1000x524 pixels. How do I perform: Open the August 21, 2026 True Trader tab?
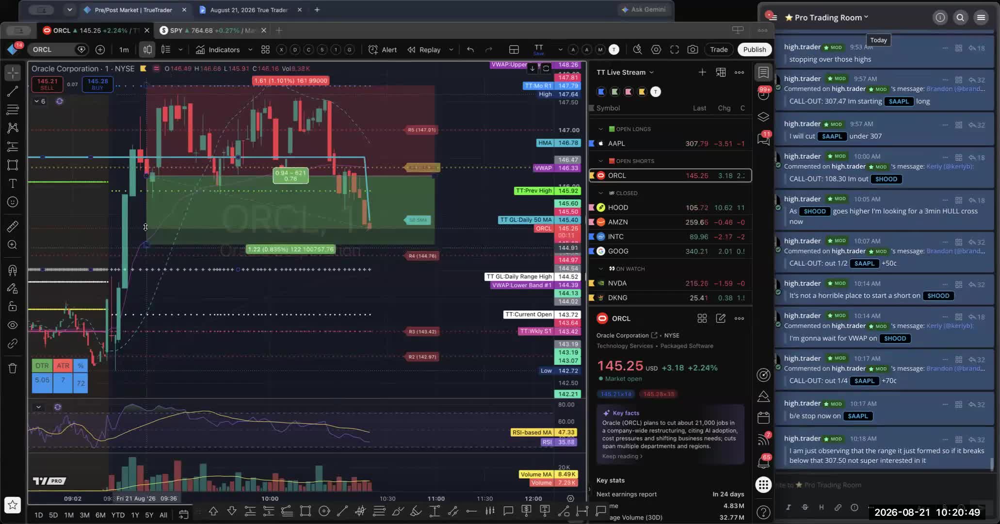point(249,10)
